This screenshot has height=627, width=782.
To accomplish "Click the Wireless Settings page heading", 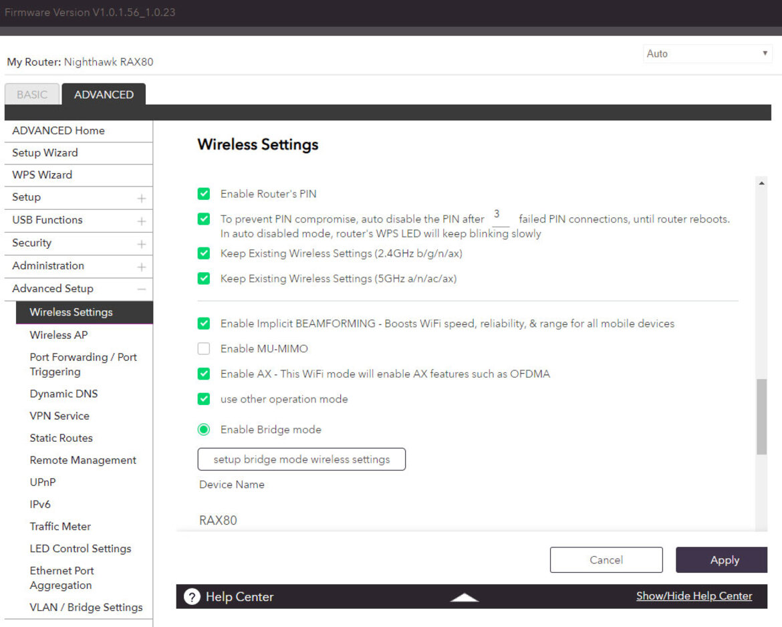I will point(258,144).
